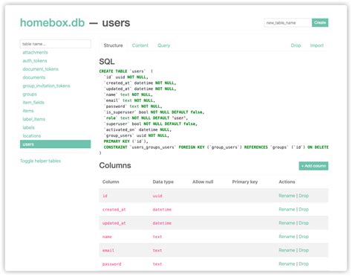
Task: Drop the email column
Action: tap(304, 250)
